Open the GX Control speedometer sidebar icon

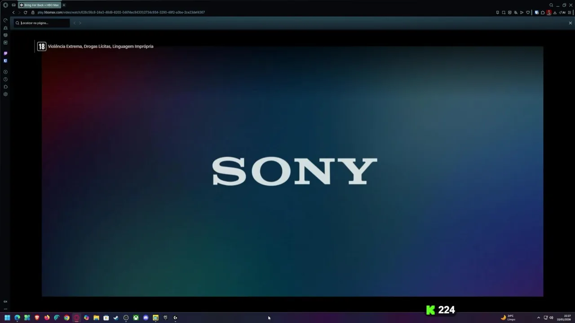(x=5, y=20)
